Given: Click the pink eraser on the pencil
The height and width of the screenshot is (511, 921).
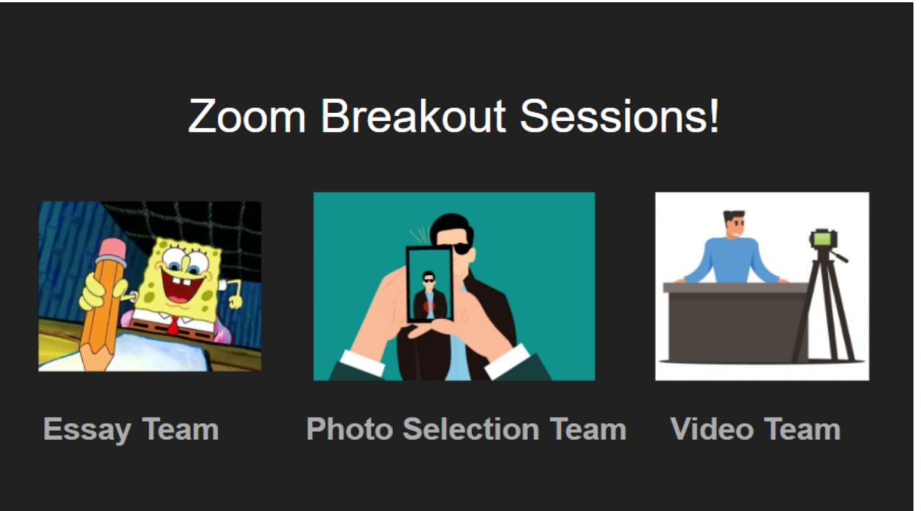Looking at the screenshot, I should coord(111,251).
